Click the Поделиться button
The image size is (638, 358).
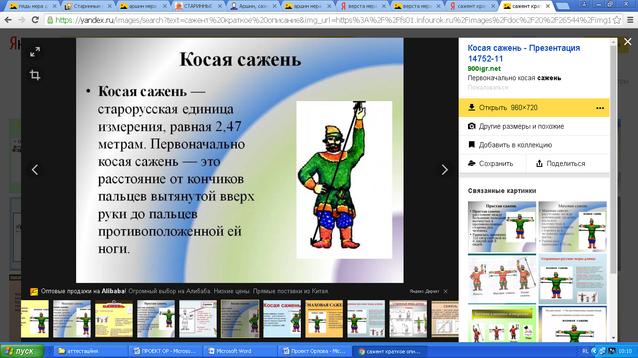[568, 164]
